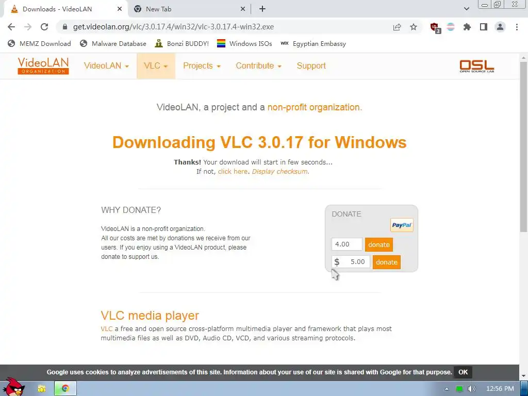Open the Egyptian Embassy bookmark
The height and width of the screenshot is (396, 528).
[313, 44]
